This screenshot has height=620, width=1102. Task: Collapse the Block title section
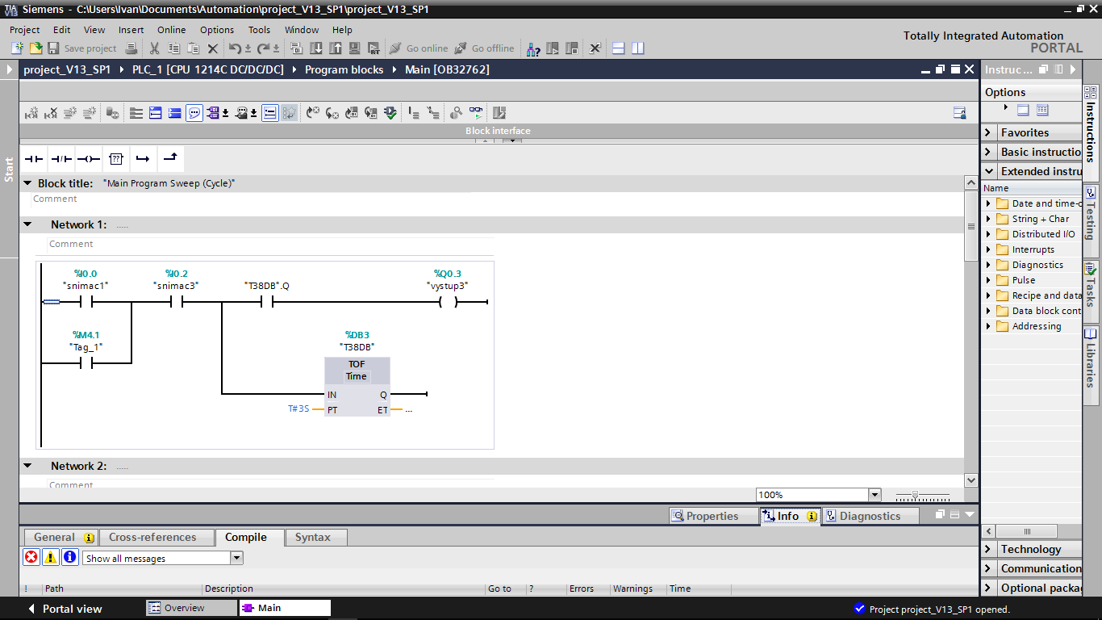coord(27,183)
